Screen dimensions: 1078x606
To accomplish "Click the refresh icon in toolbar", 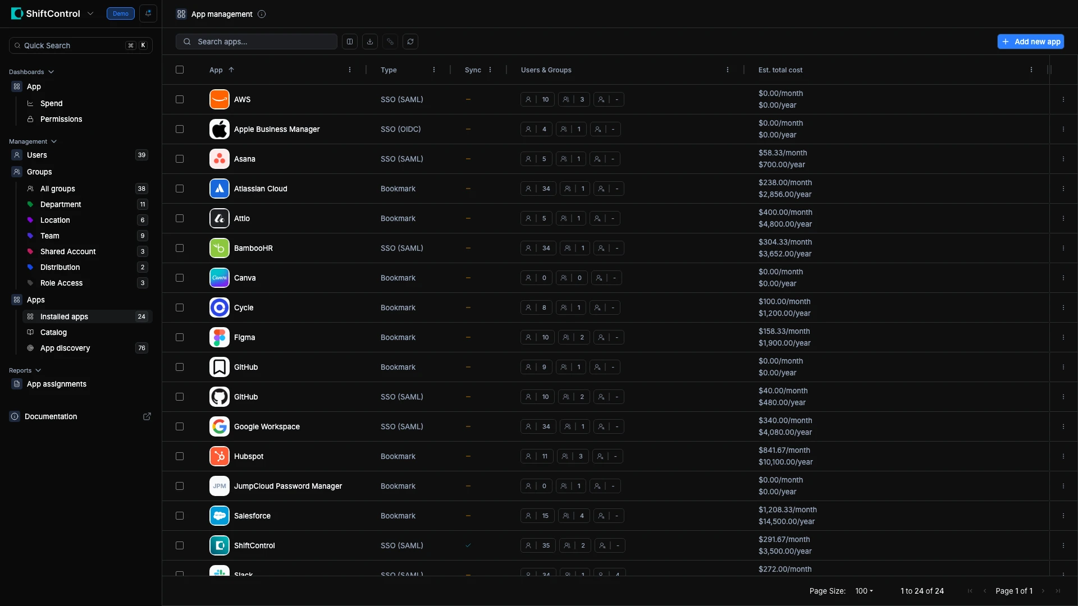I will [410, 42].
